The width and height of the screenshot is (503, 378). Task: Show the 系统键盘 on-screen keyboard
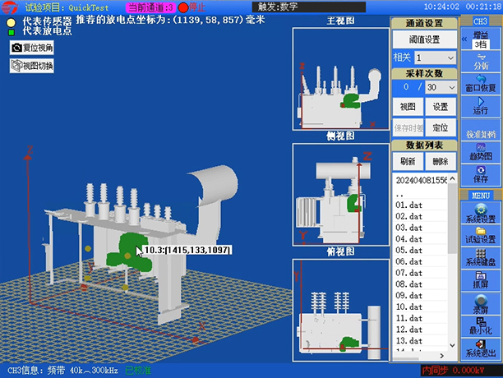pyautogui.click(x=481, y=257)
